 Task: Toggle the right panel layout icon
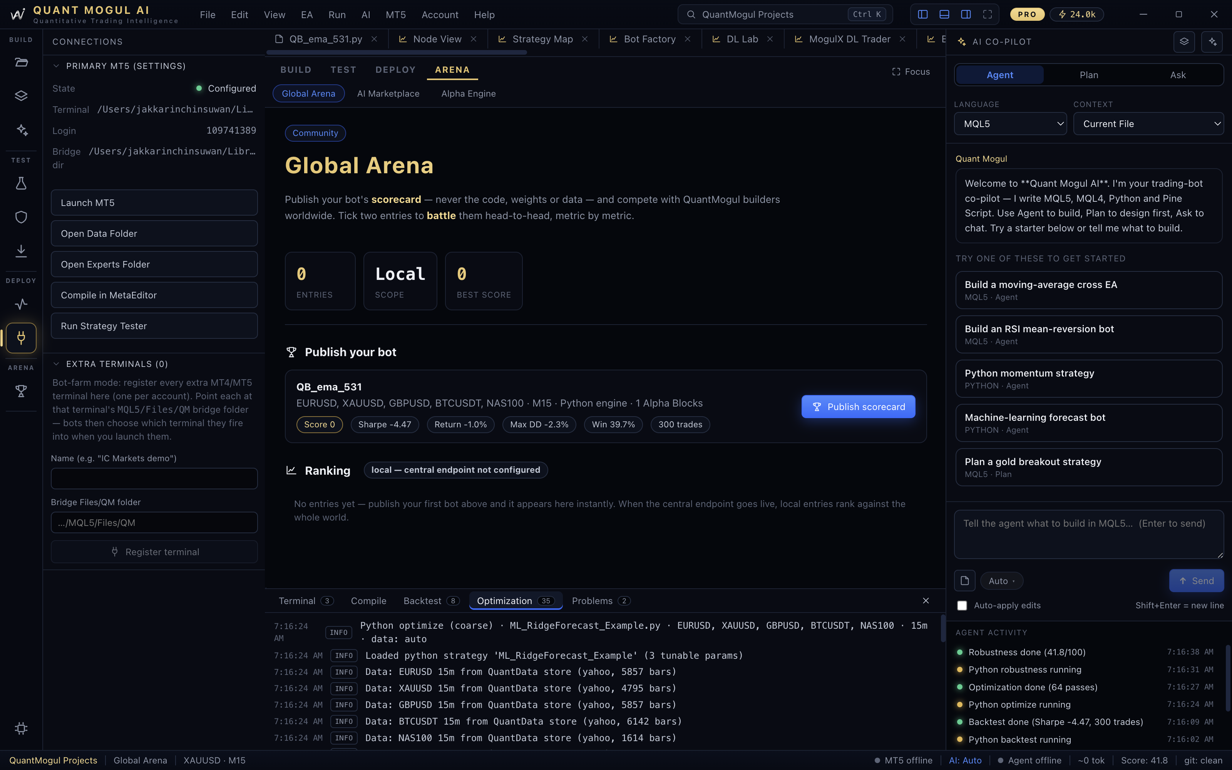pyautogui.click(x=966, y=14)
